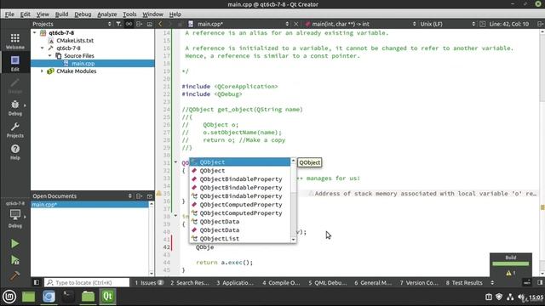Close the main.cpp document
Screen dimensions: 545x306
pyautogui.click(x=296, y=24)
